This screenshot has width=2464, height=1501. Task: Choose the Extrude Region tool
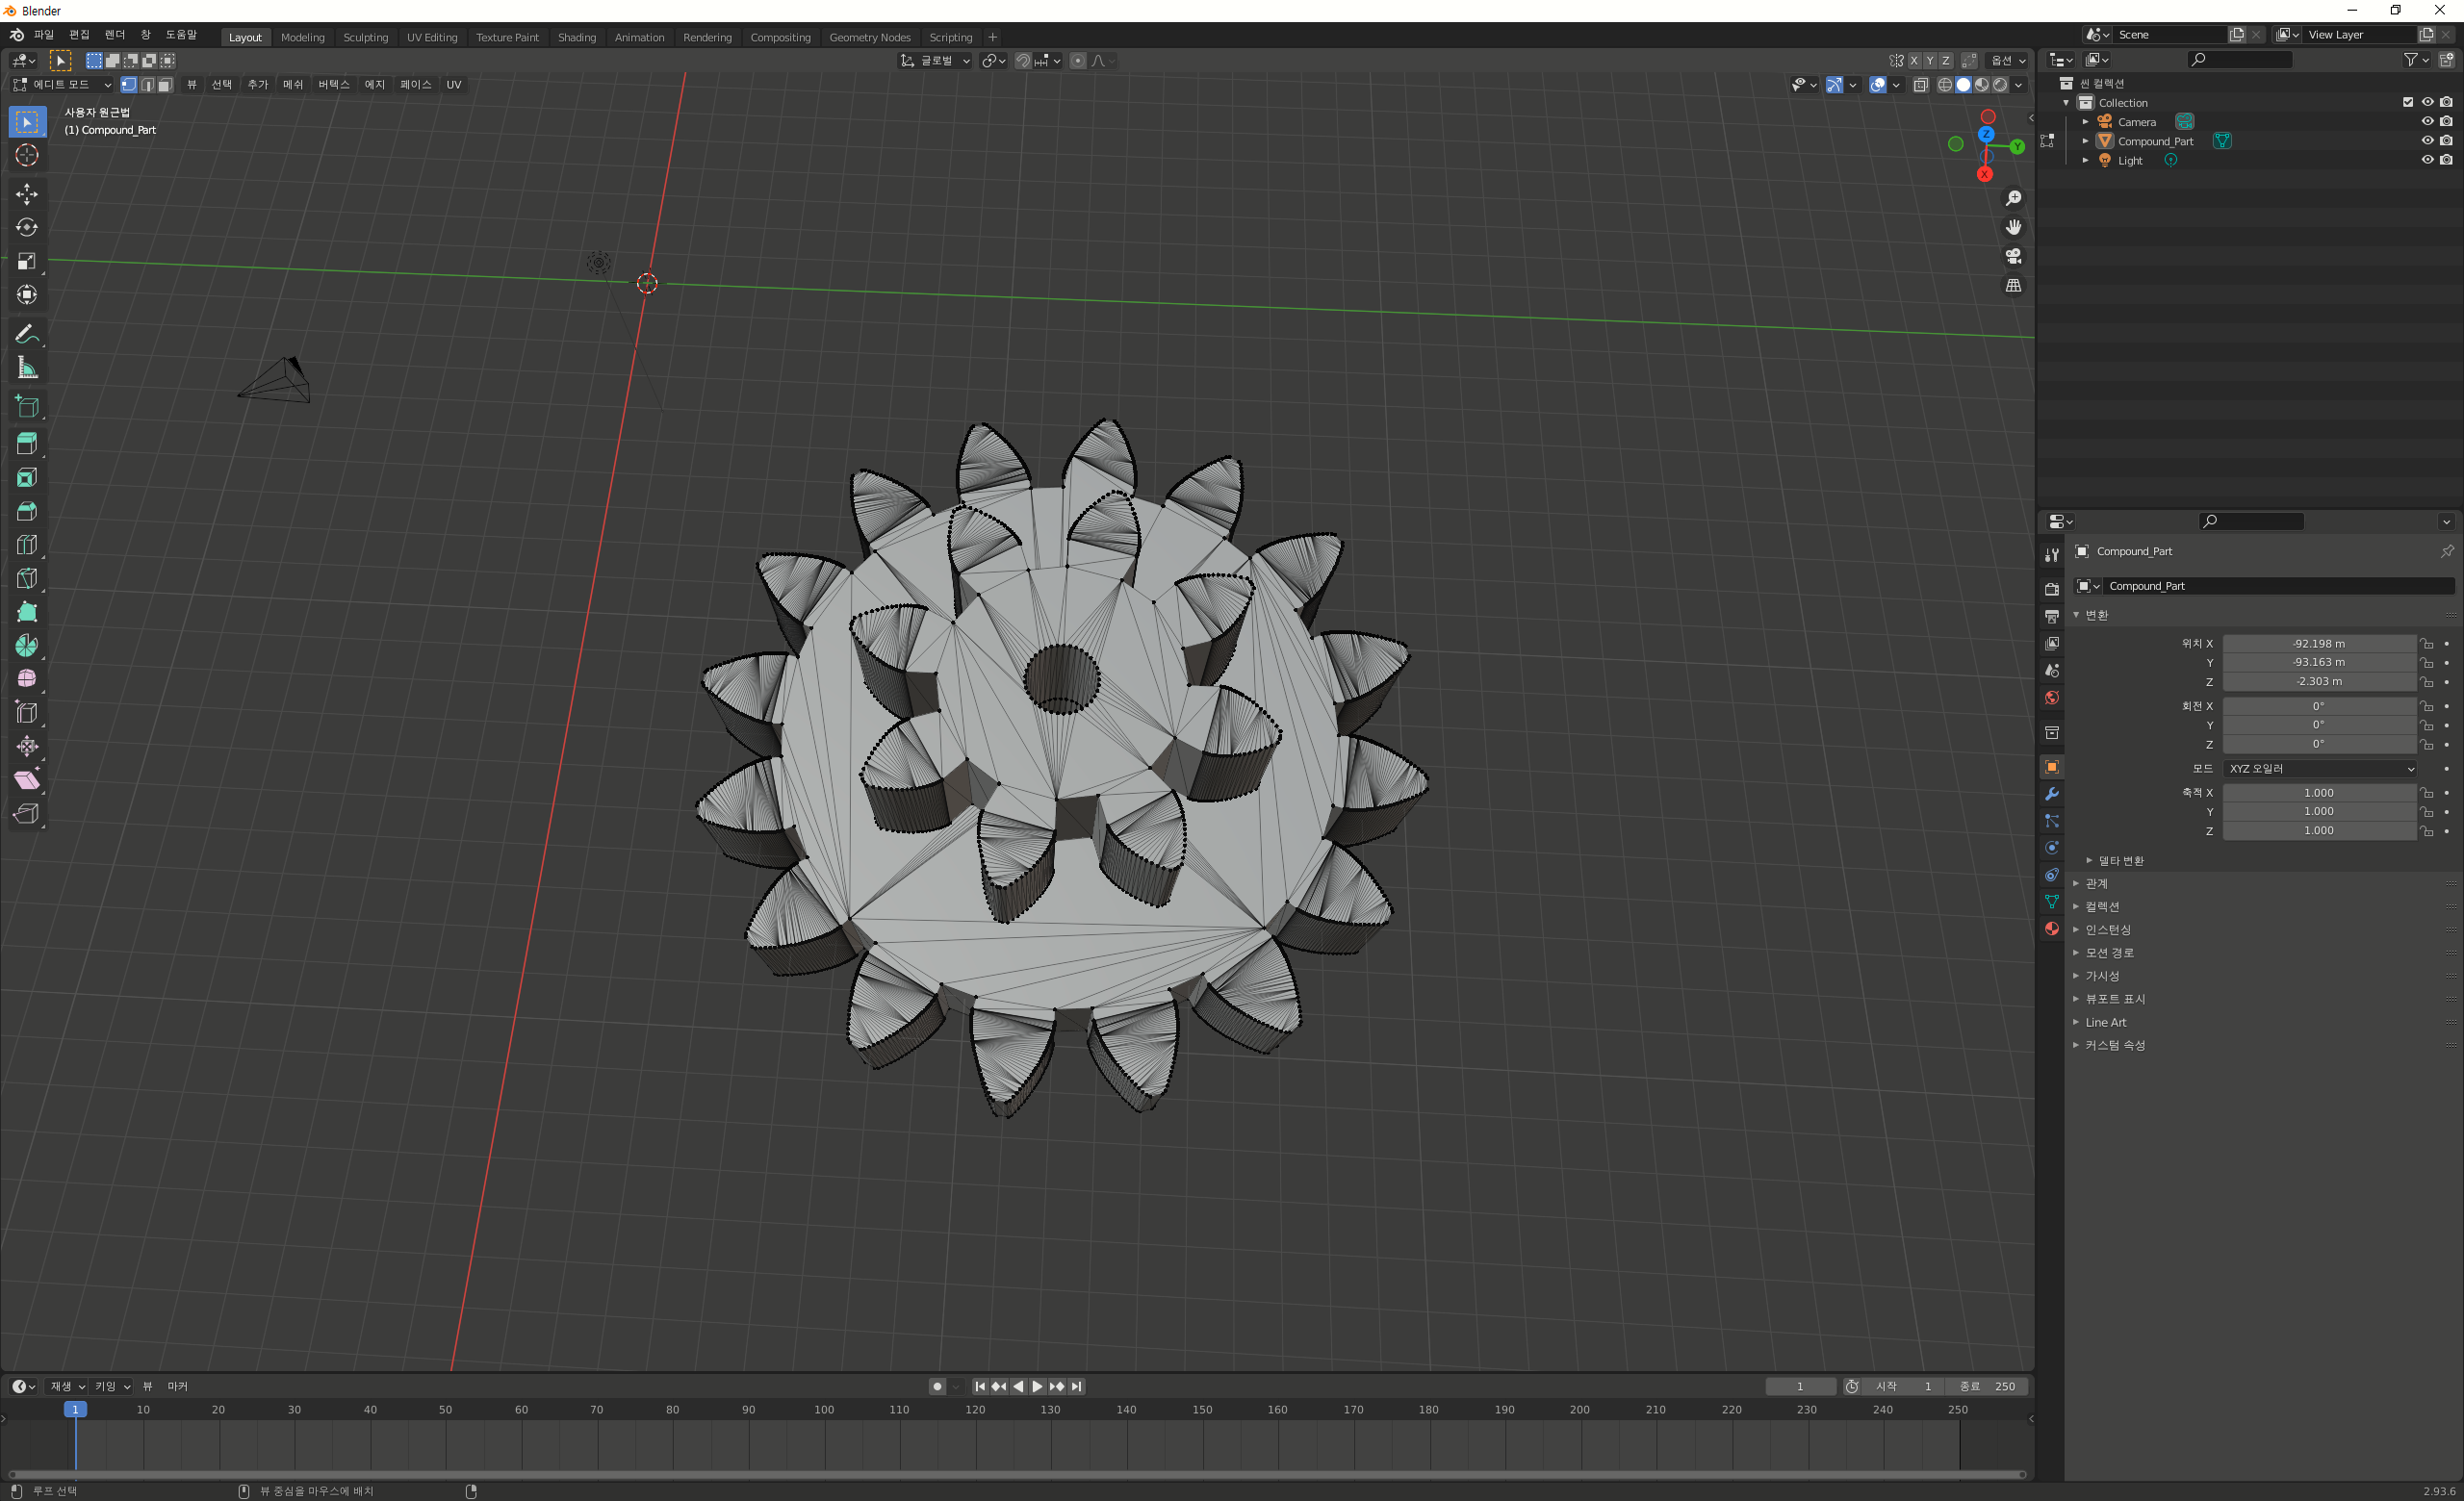point(27,443)
